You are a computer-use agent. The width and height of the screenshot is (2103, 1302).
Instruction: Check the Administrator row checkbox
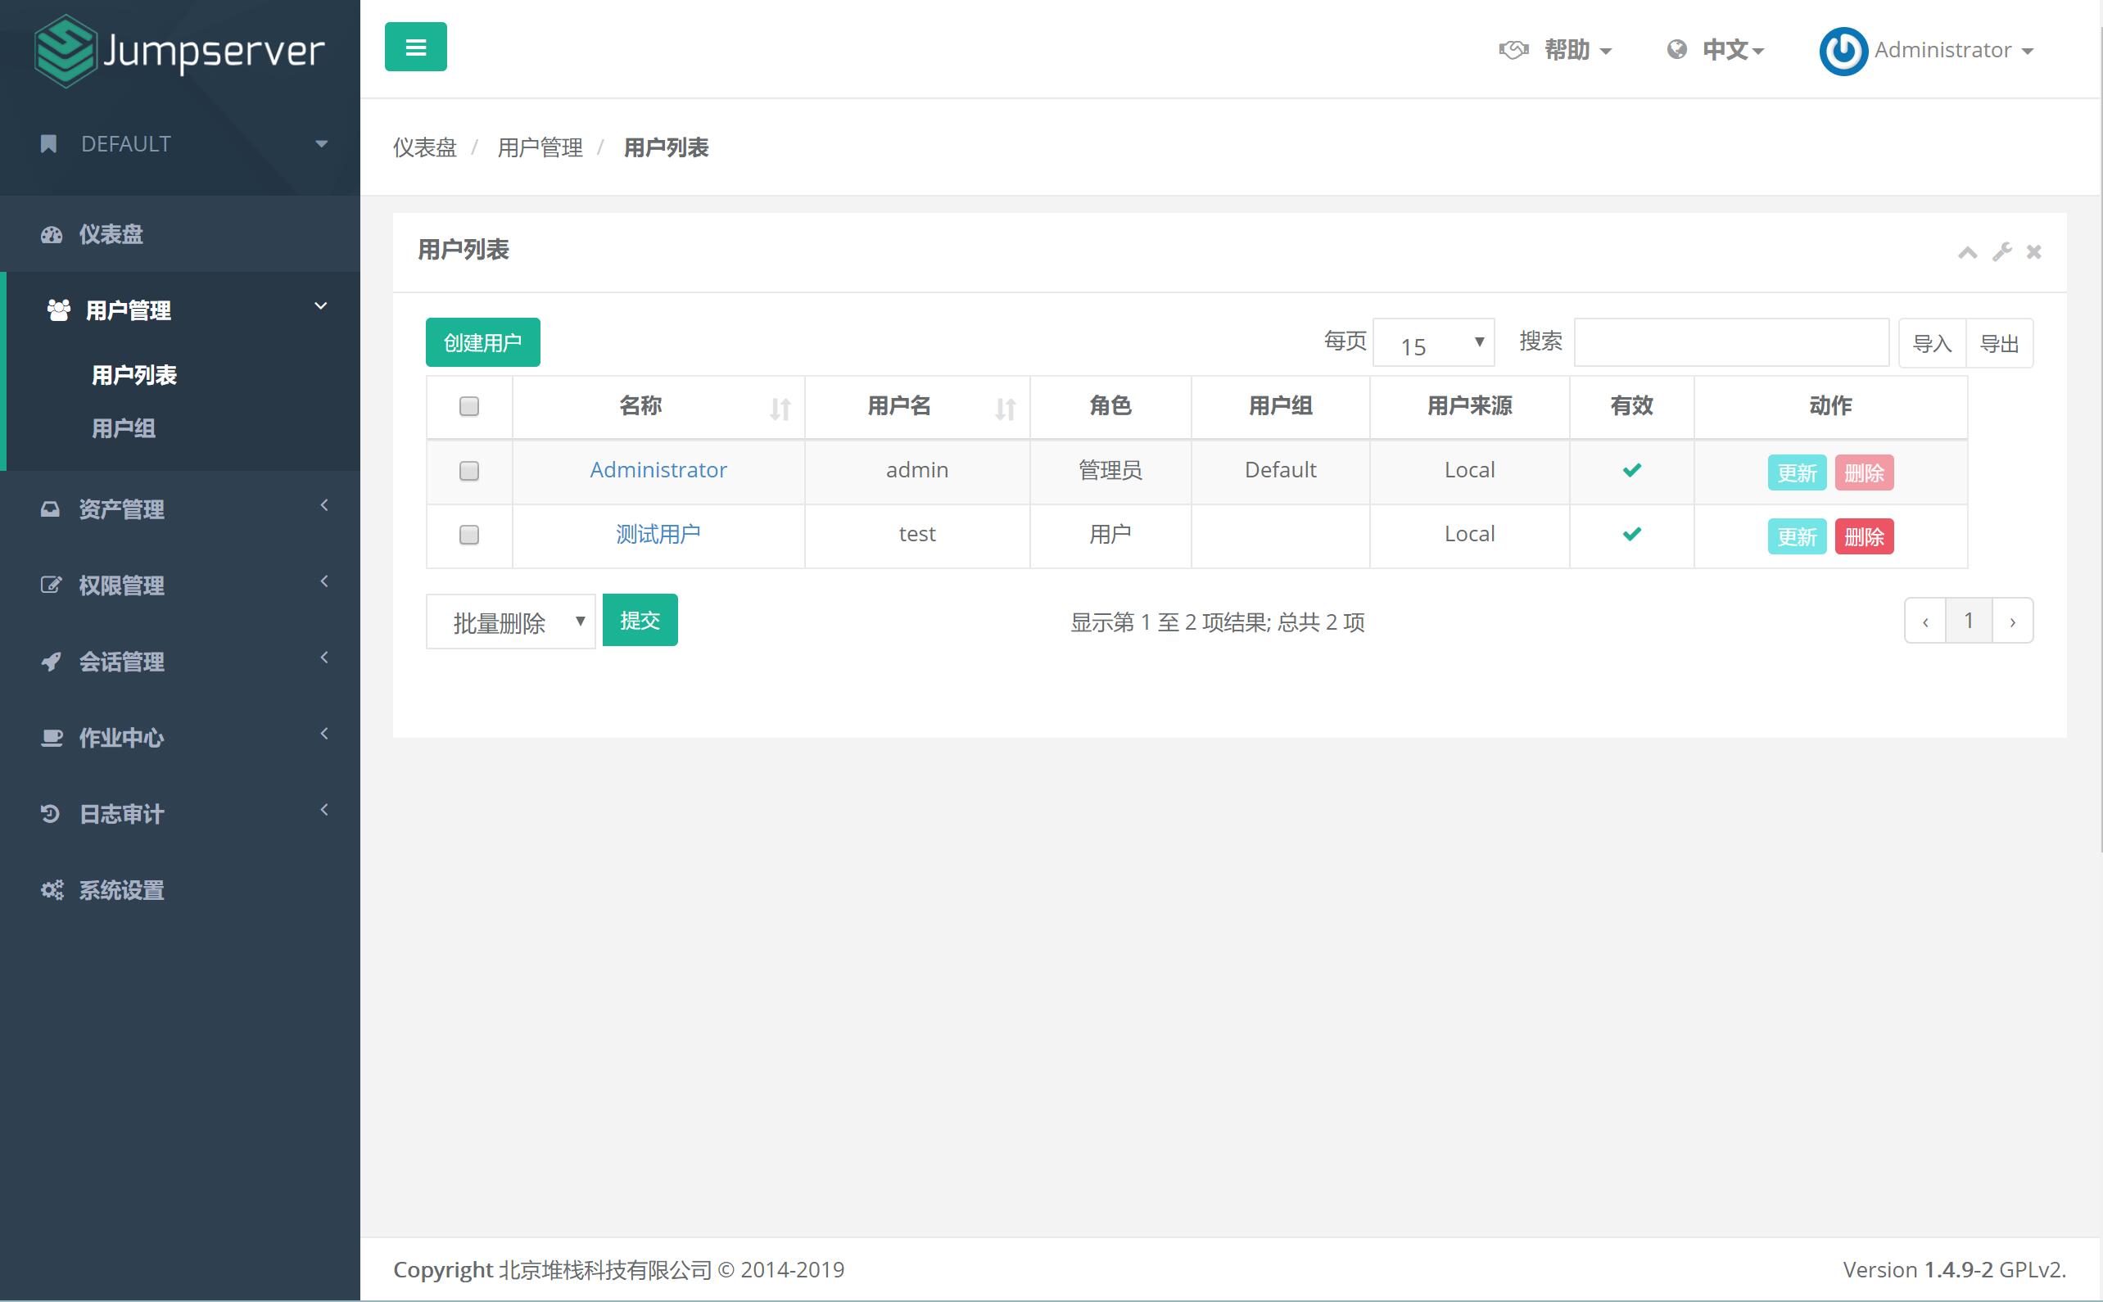click(x=469, y=471)
